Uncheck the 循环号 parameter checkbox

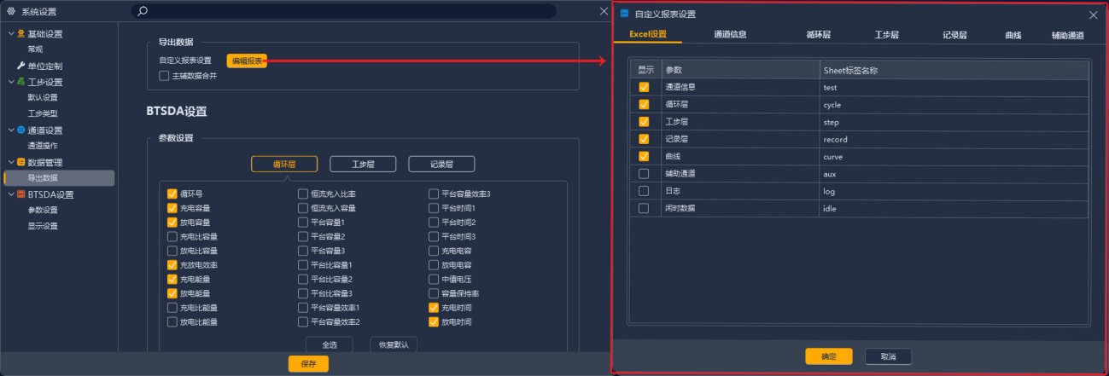coord(172,194)
